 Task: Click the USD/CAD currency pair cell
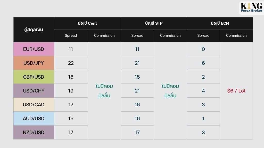coord(34,105)
